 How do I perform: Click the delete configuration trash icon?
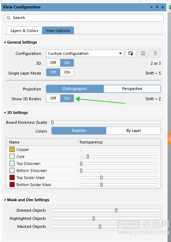[155, 53]
